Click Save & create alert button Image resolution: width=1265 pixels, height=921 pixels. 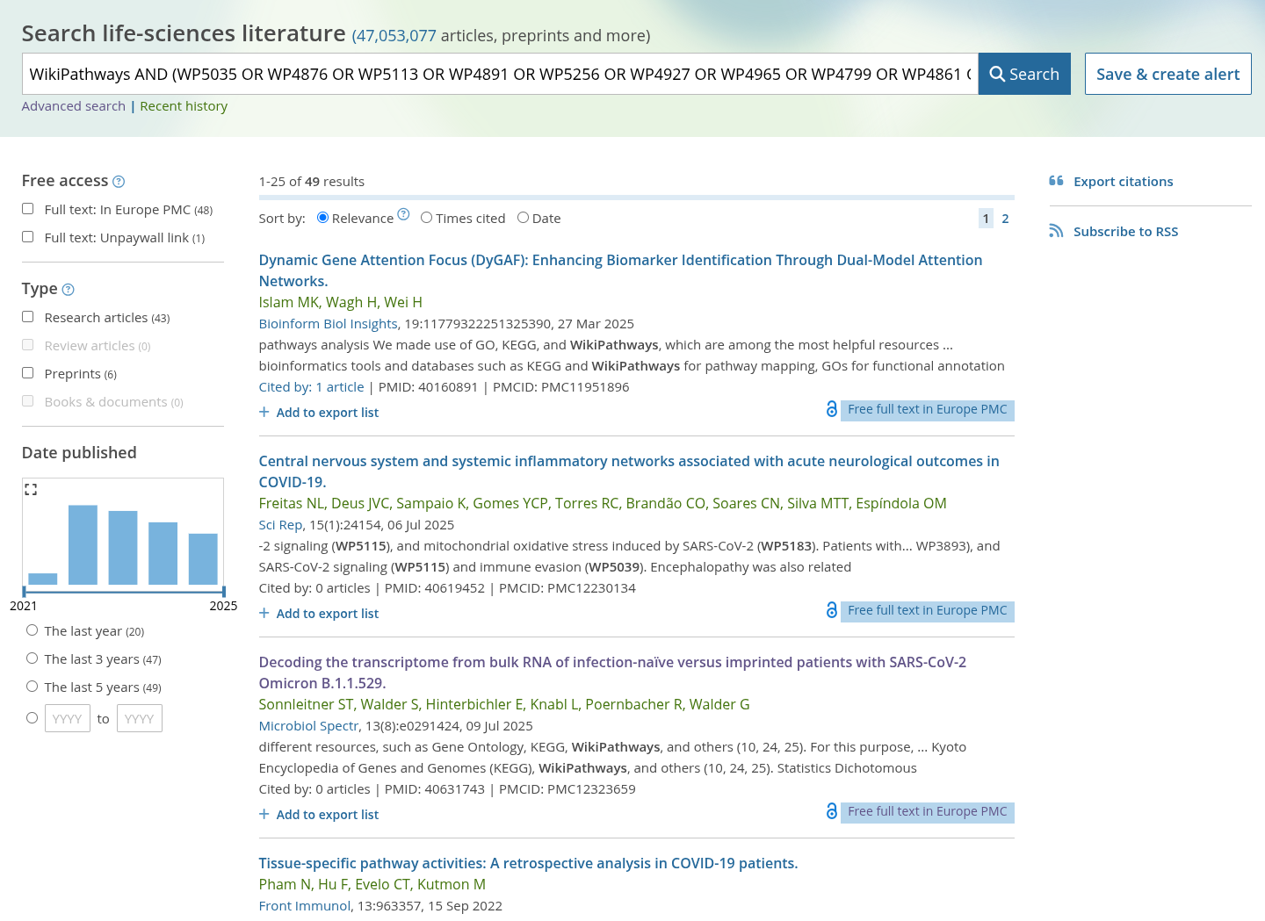point(1167,75)
